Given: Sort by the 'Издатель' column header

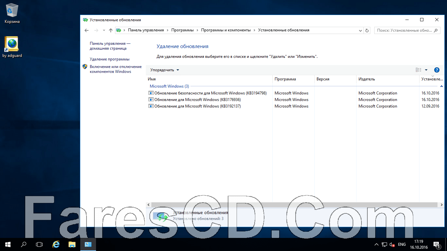Looking at the screenshot, I should pyautogui.click(x=388, y=79).
